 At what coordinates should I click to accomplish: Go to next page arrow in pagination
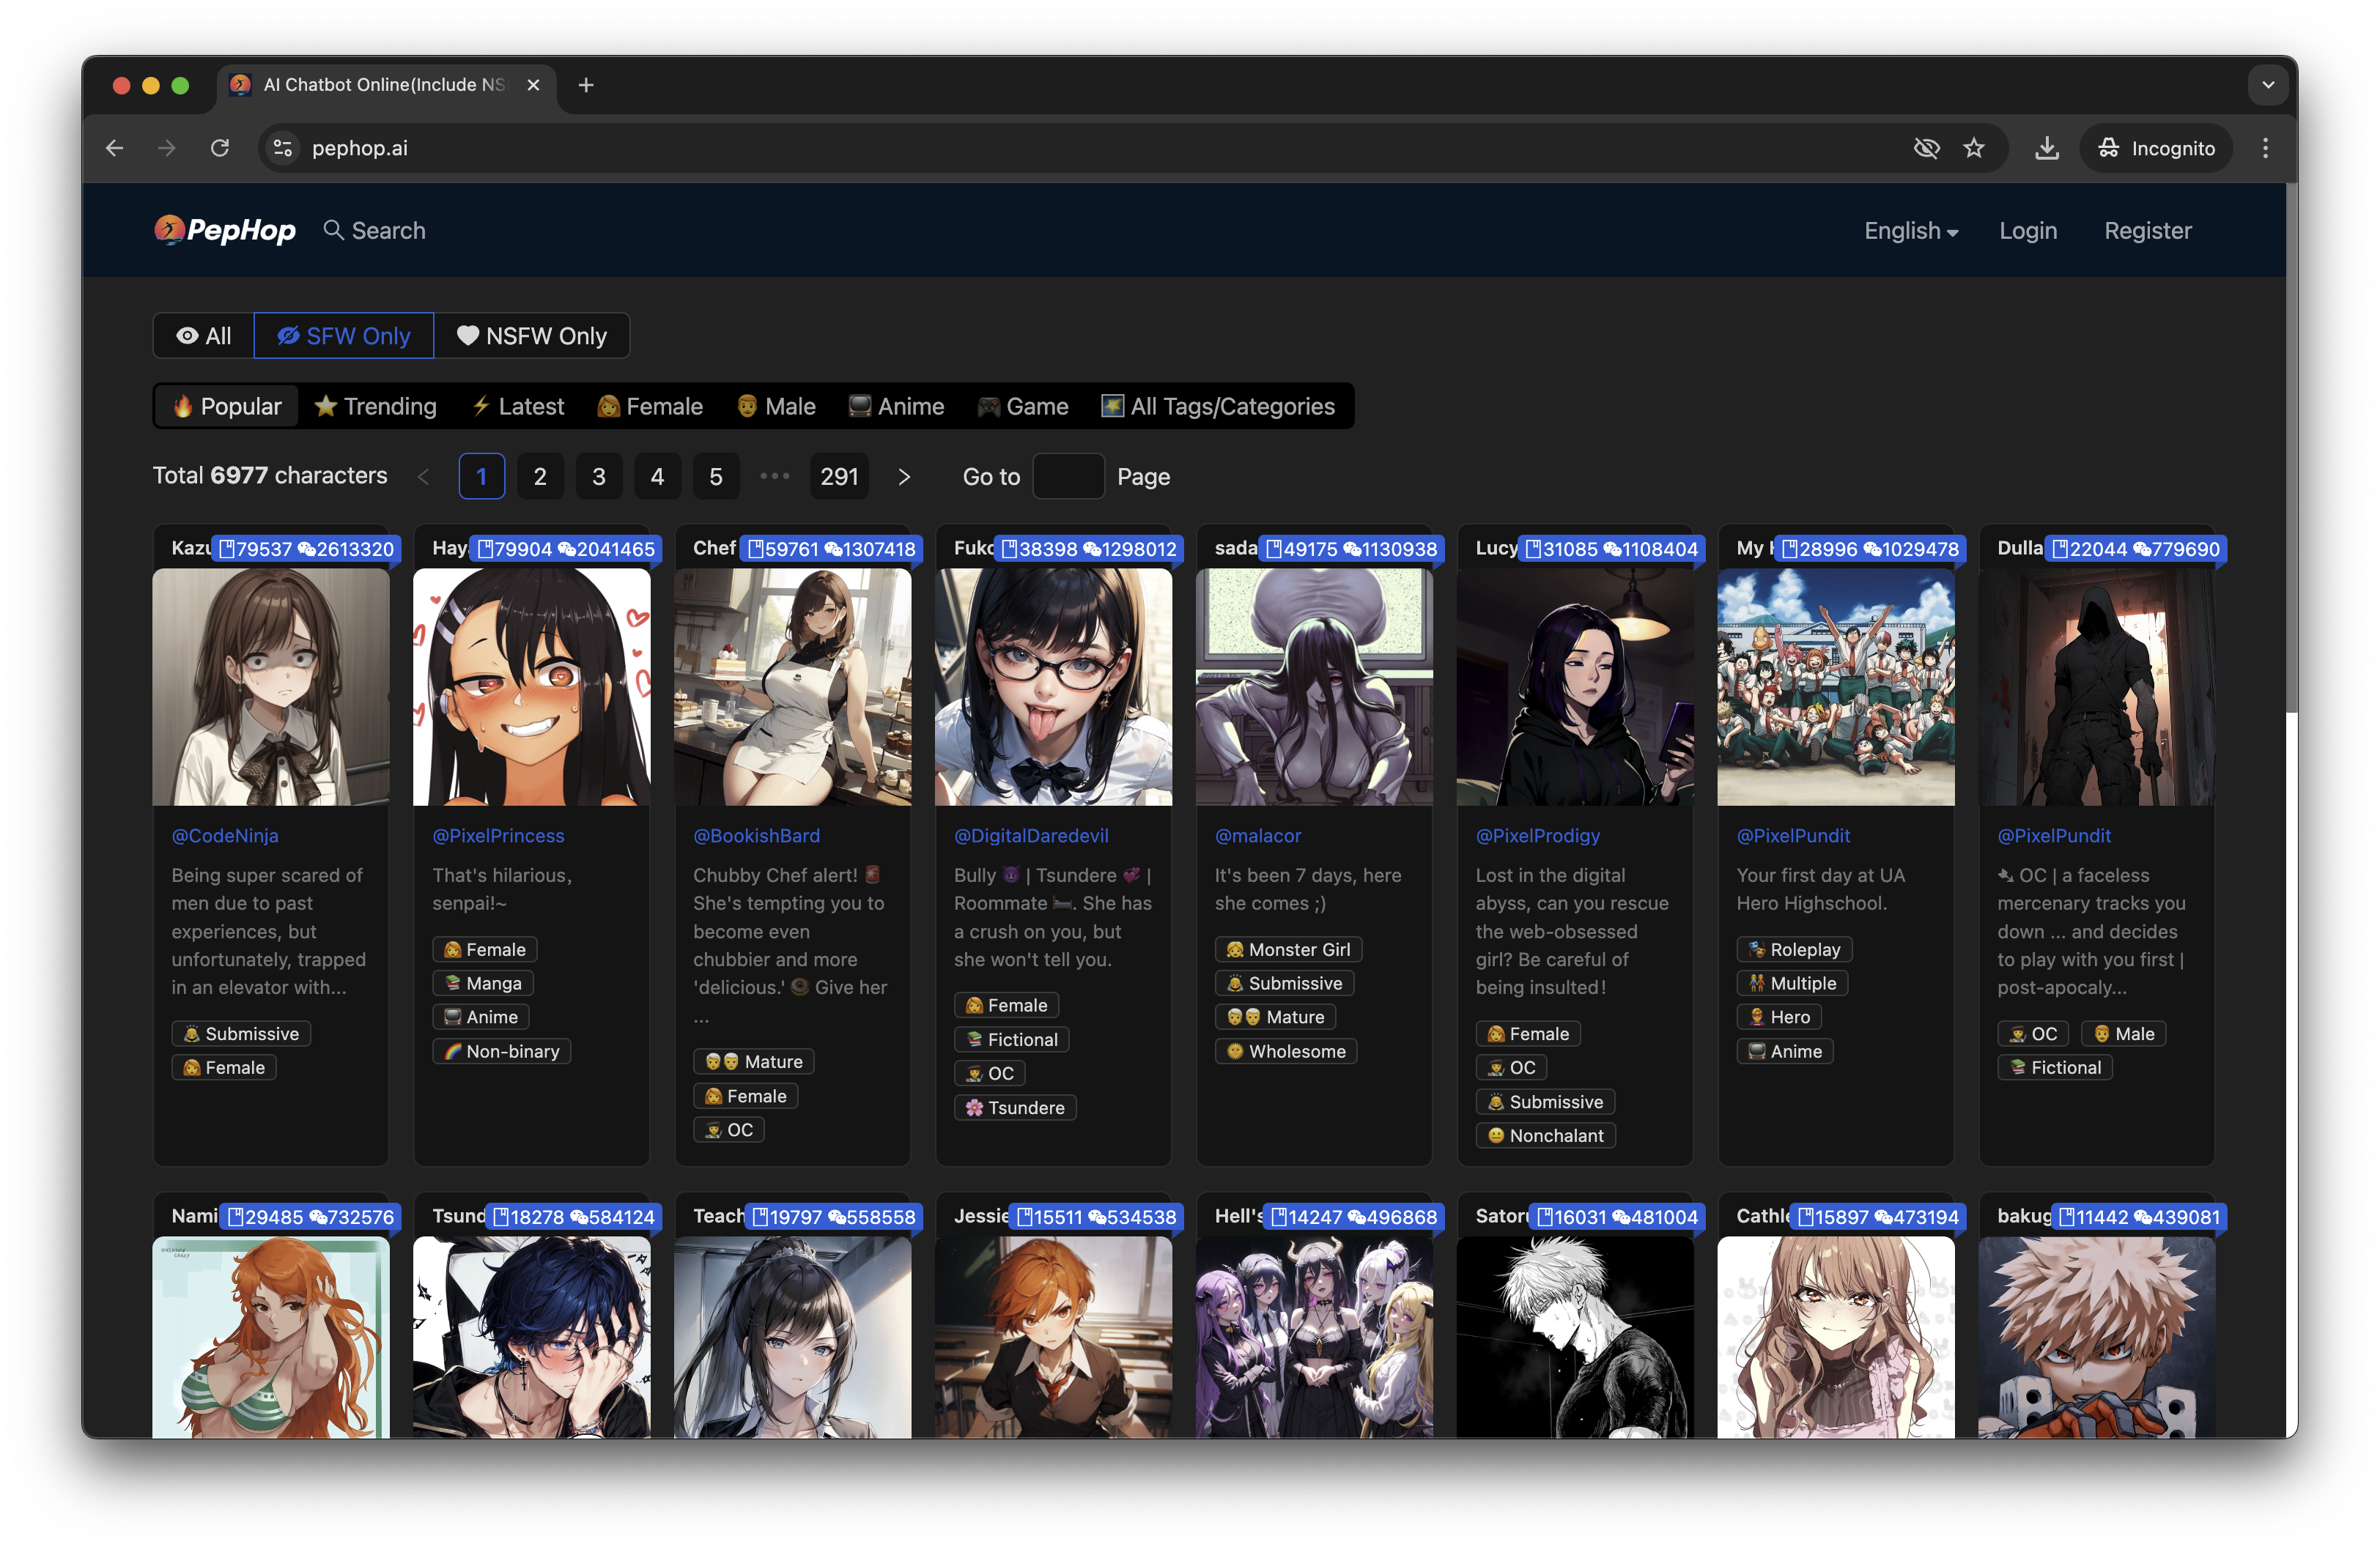click(x=904, y=477)
